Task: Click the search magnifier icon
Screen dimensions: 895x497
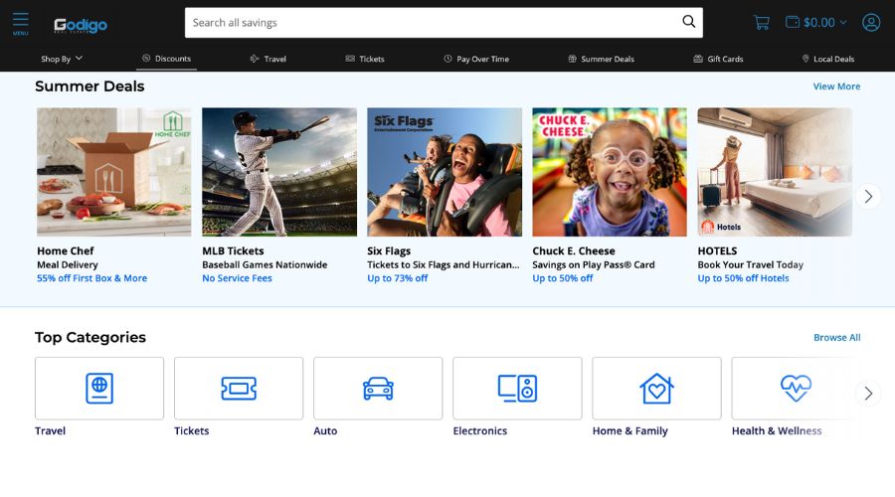Action: point(688,22)
